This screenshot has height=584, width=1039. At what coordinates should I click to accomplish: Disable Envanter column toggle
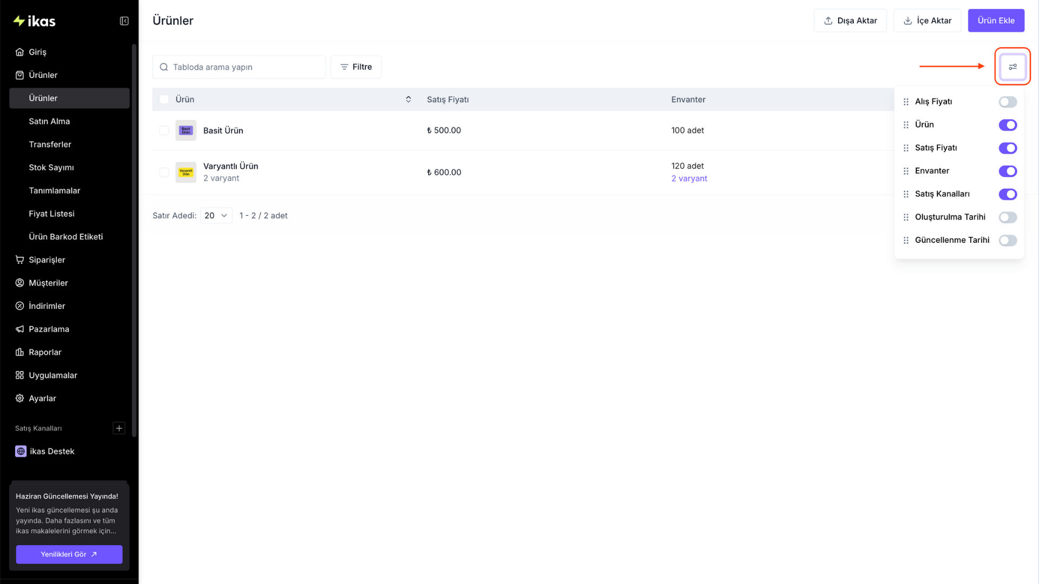tap(1008, 171)
